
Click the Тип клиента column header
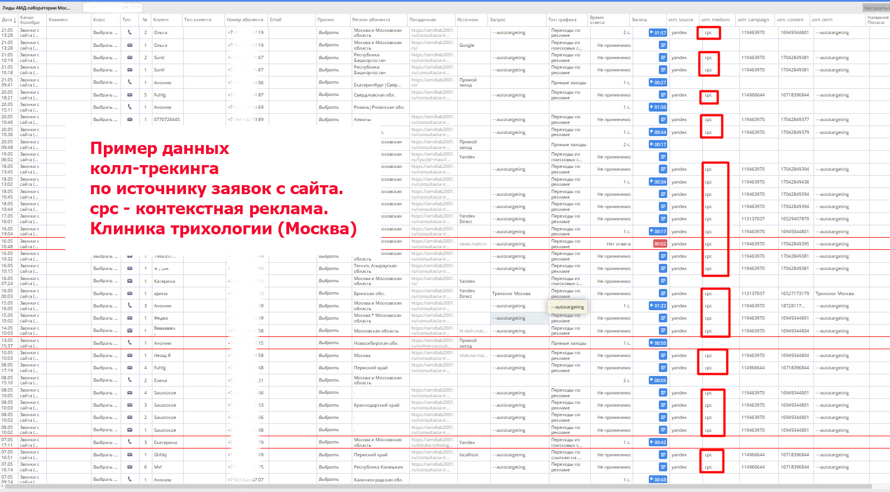[198, 20]
